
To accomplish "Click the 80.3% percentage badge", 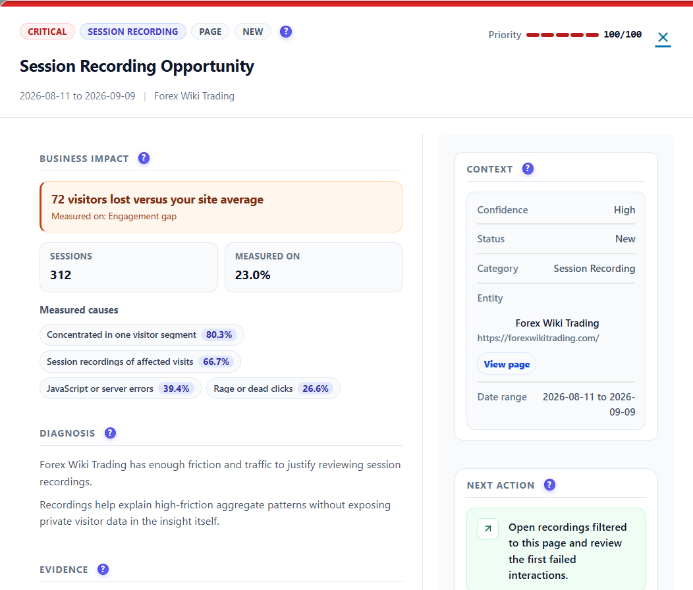I will tap(219, 335).
